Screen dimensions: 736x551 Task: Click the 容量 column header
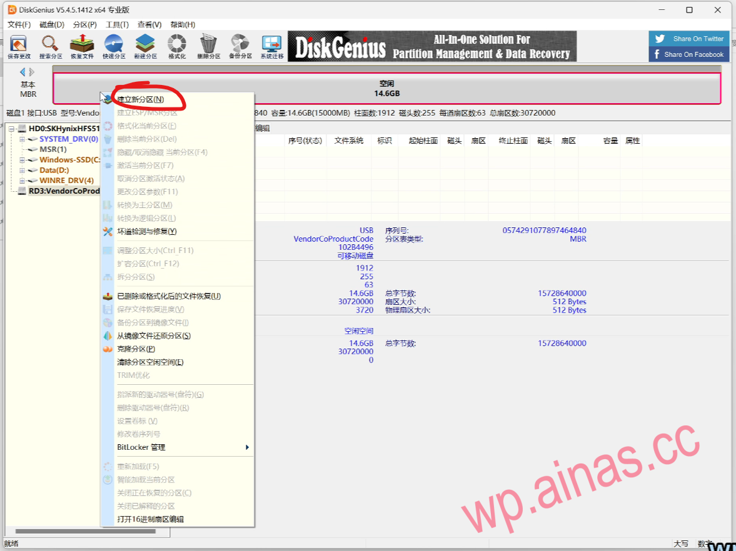(610, 141)
